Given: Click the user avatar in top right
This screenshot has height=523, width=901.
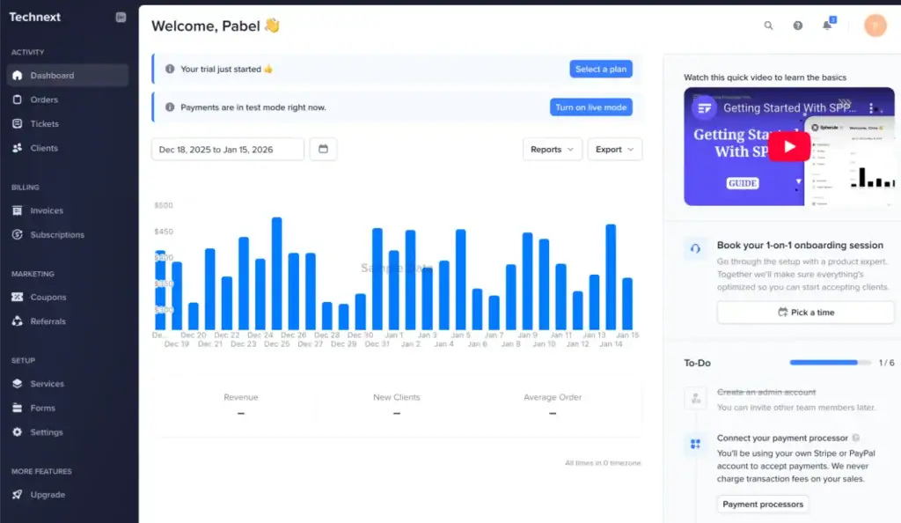Looking at the screenshot, I should click(875, 26).
